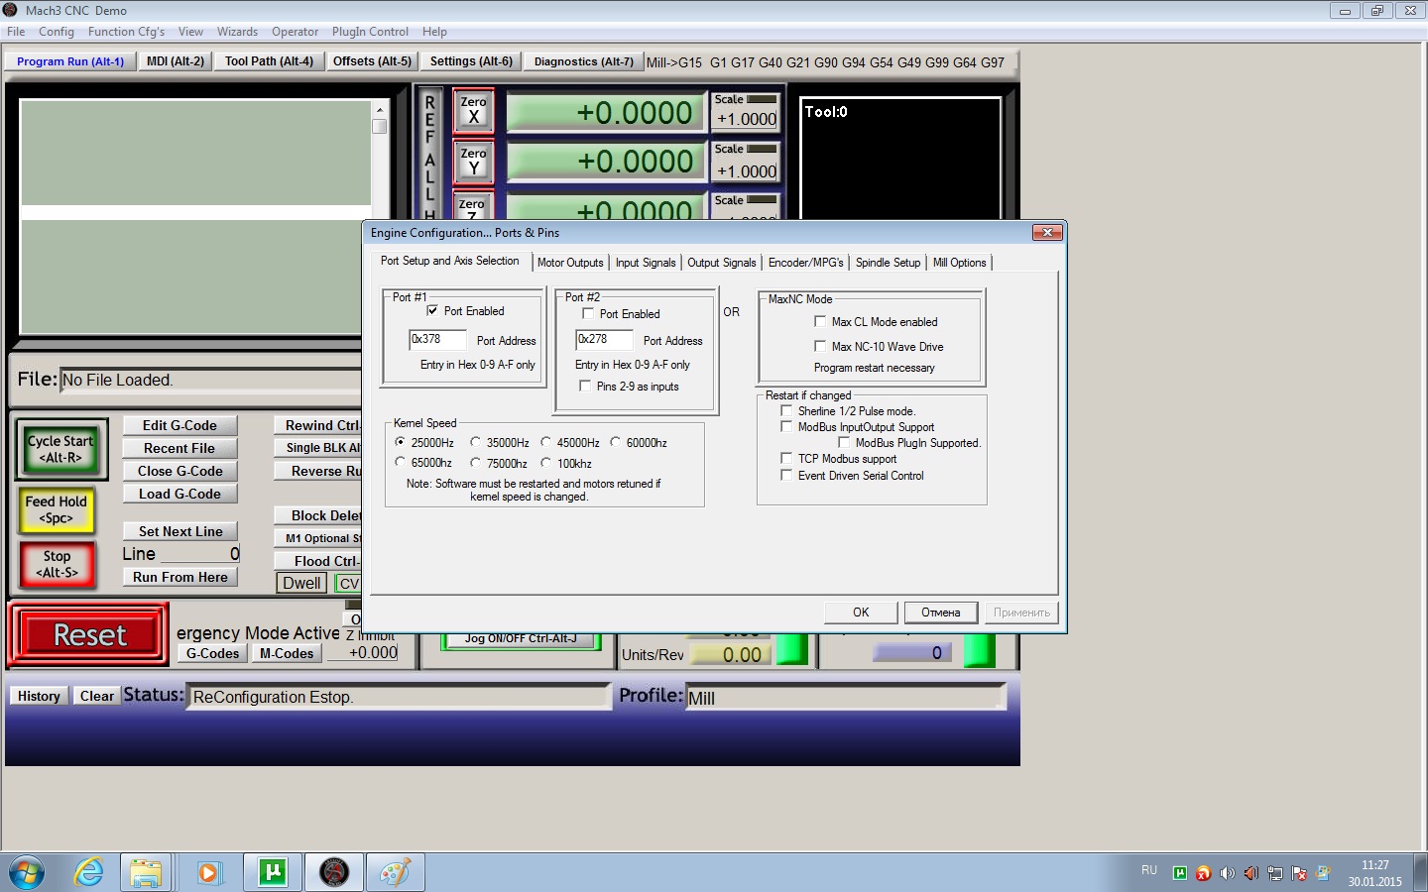Click the Edit G-Code button
This screenshot has width=1428, height=892.
pos(180,425)
